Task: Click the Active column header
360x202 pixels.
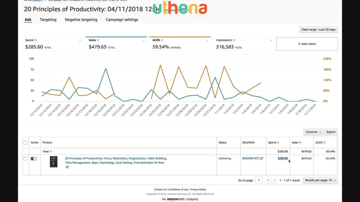Action: click(35, 143)
